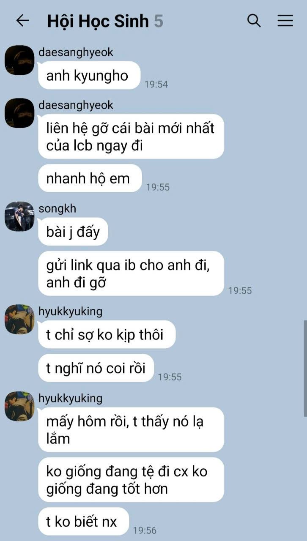307x541 pixels.
Task: Click the username songkh above the message
Action: click(58, 208)
